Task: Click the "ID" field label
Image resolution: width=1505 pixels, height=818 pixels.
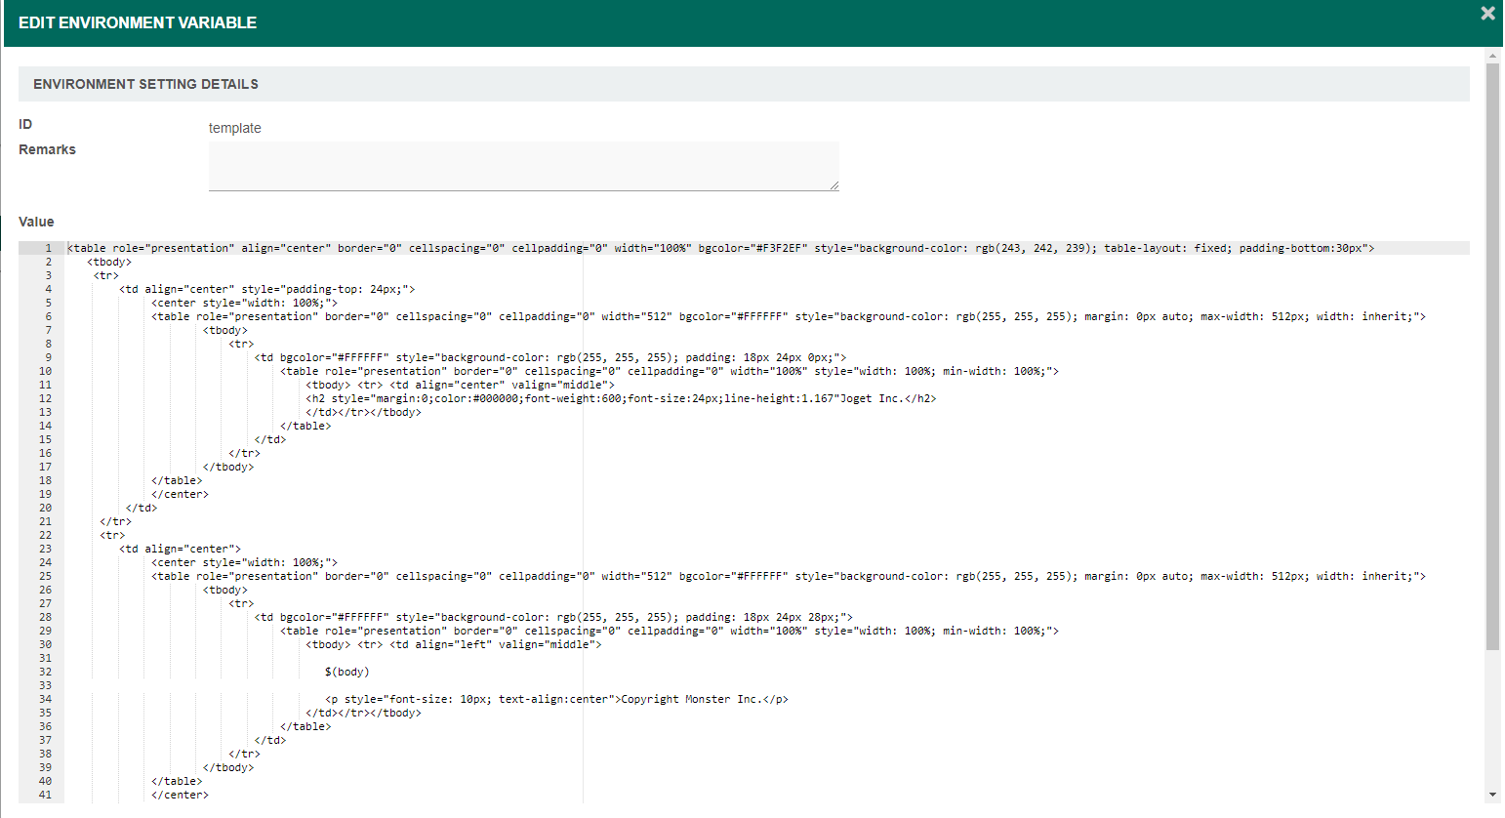Action: [25, 124]
